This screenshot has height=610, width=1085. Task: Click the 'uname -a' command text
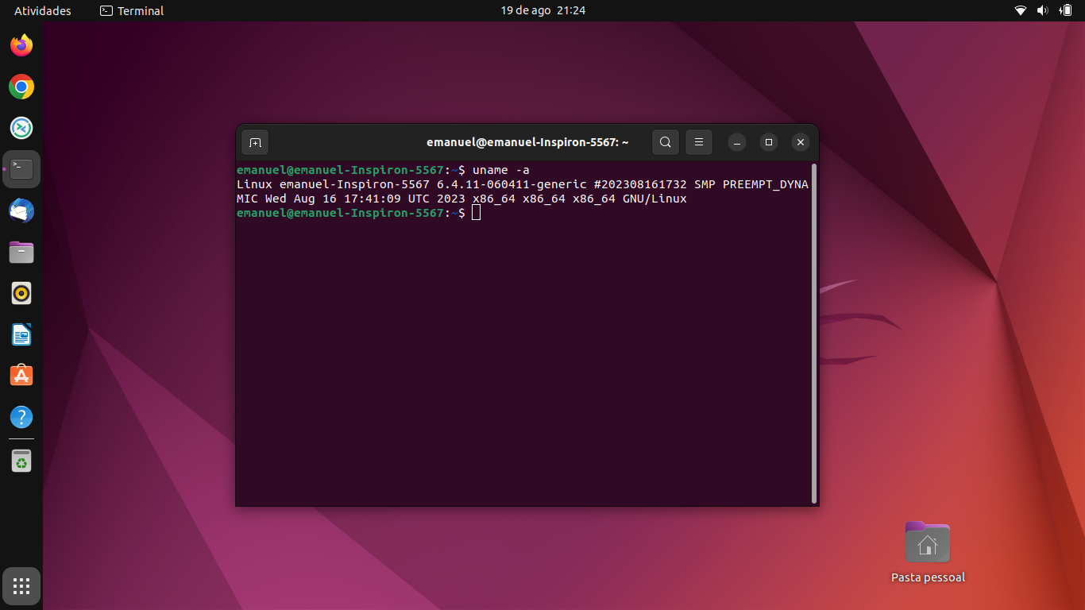[x=501, y=170]
